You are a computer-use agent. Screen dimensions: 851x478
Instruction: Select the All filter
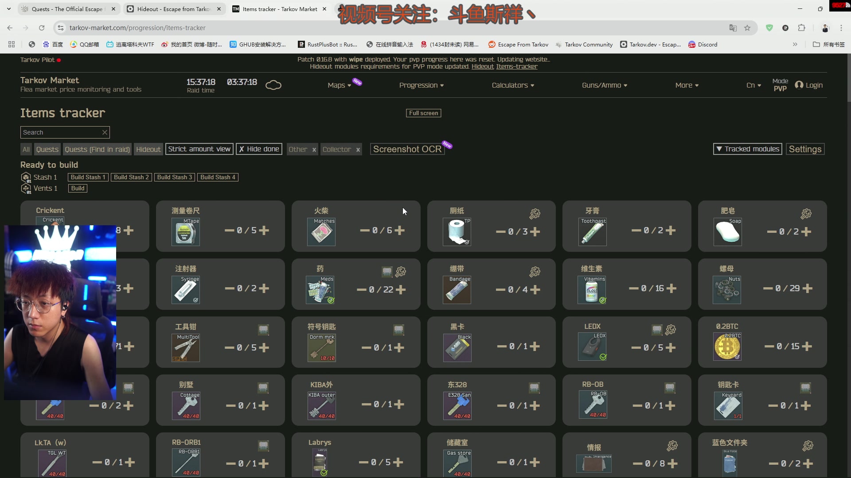tap(26, 150)
